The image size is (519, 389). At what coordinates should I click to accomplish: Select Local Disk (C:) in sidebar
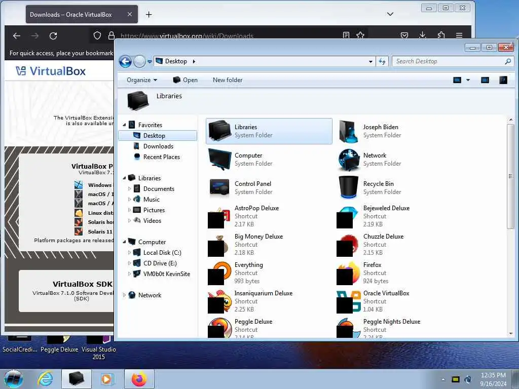tap(162, 253)
